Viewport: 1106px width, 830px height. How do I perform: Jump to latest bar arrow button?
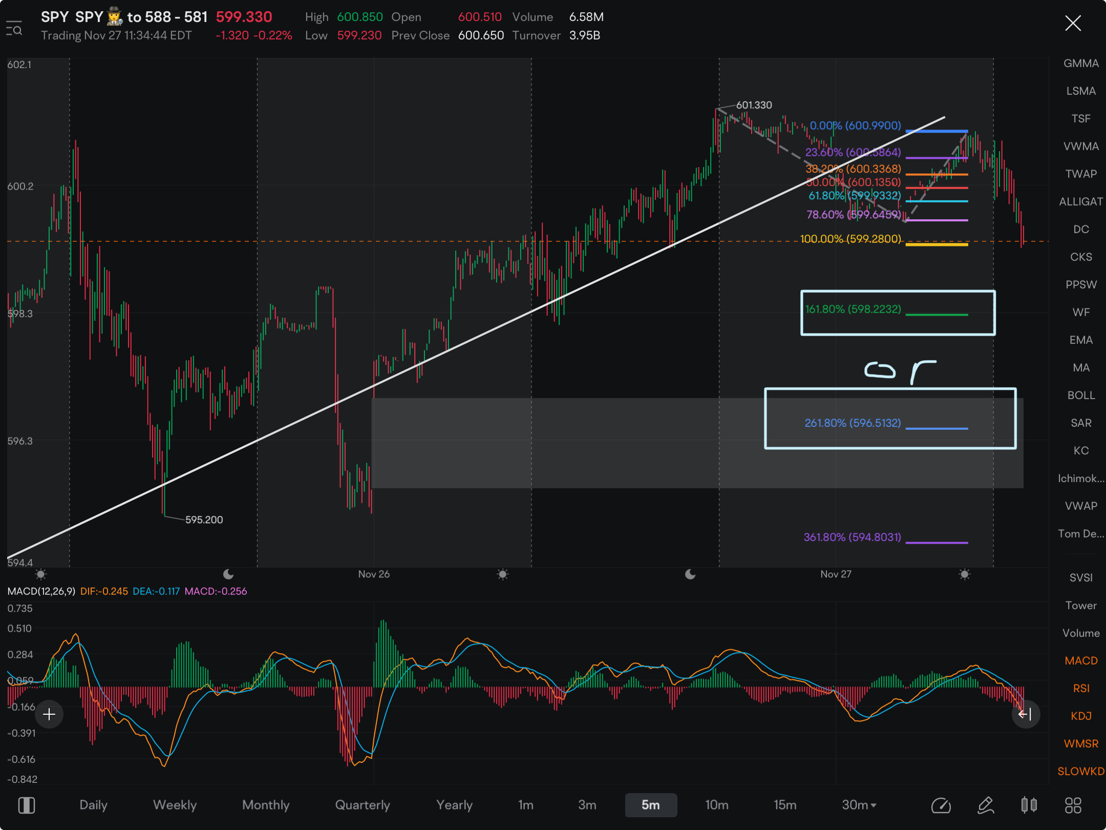click(1026, 714)
